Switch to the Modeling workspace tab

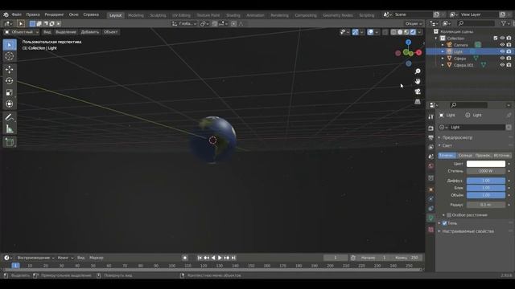pos(136,15)
